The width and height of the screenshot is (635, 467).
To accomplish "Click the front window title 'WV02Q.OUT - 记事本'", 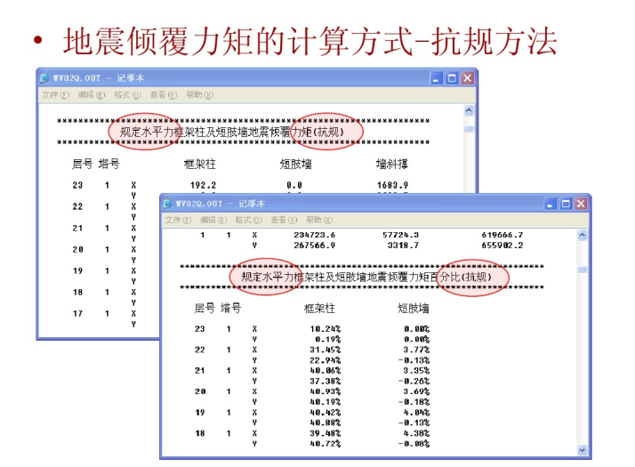I will click(x=220, y=204).
